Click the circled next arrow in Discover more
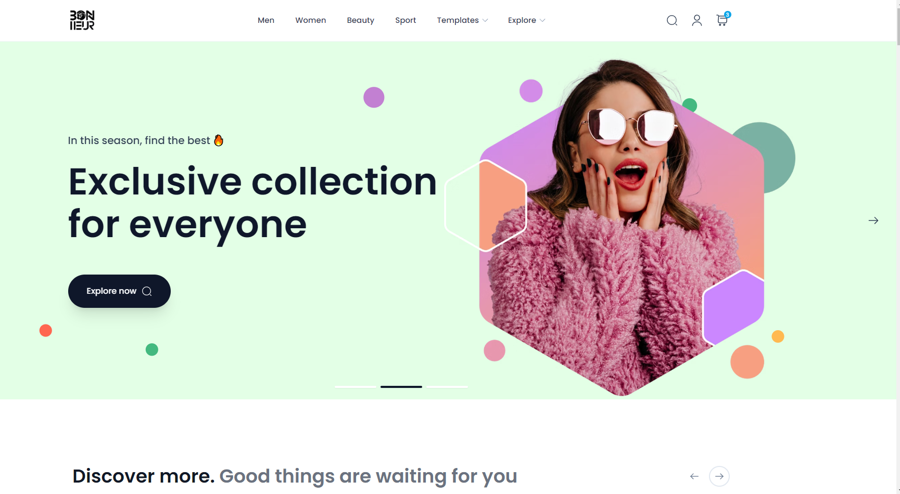Viewport: 900px width, 494px height. click(719, 476)
